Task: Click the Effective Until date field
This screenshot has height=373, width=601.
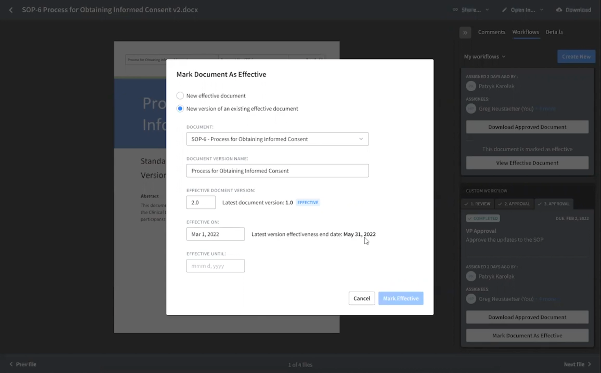Action: [x=215, y=266]
